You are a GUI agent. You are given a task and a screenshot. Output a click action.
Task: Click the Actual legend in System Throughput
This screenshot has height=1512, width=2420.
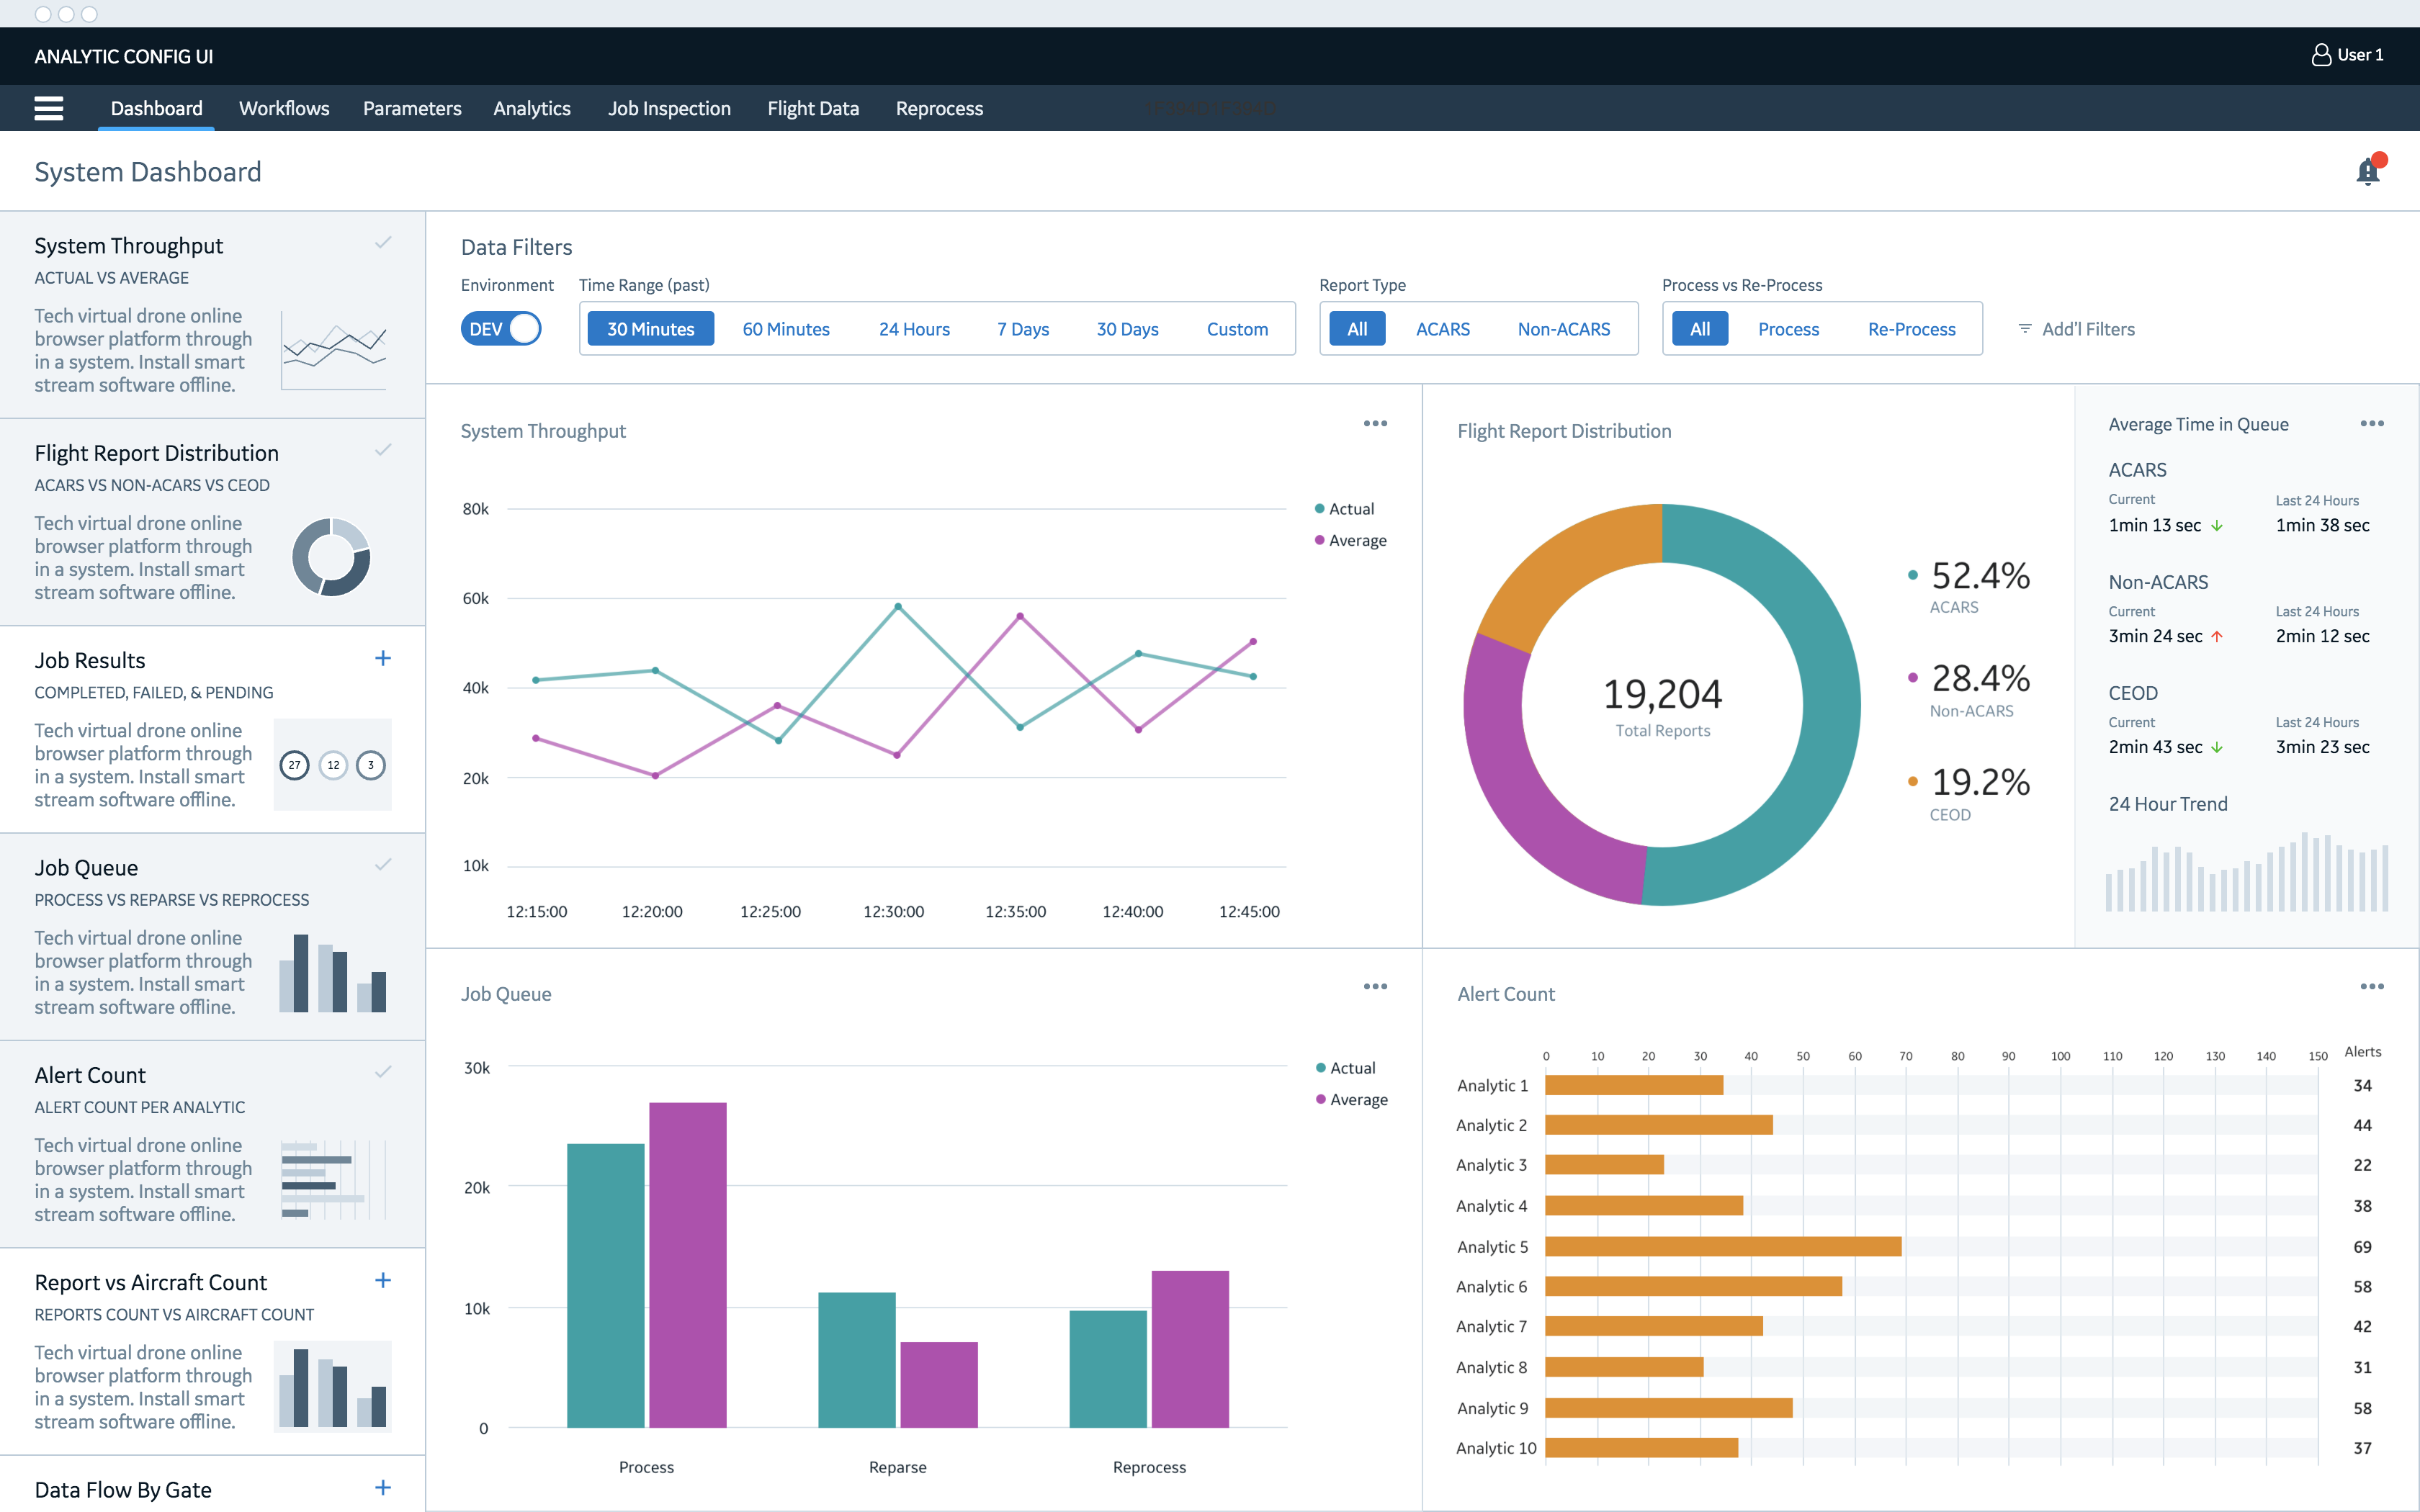pos(1345,508)
